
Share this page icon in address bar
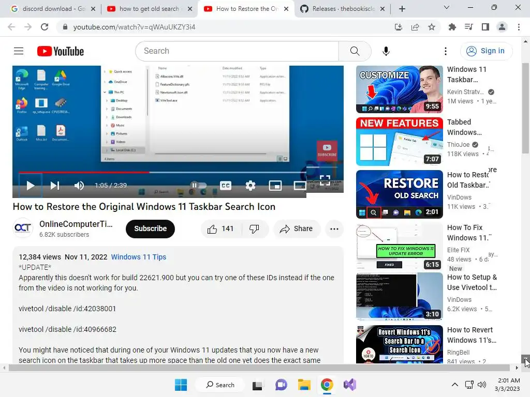tap(415, 27)
